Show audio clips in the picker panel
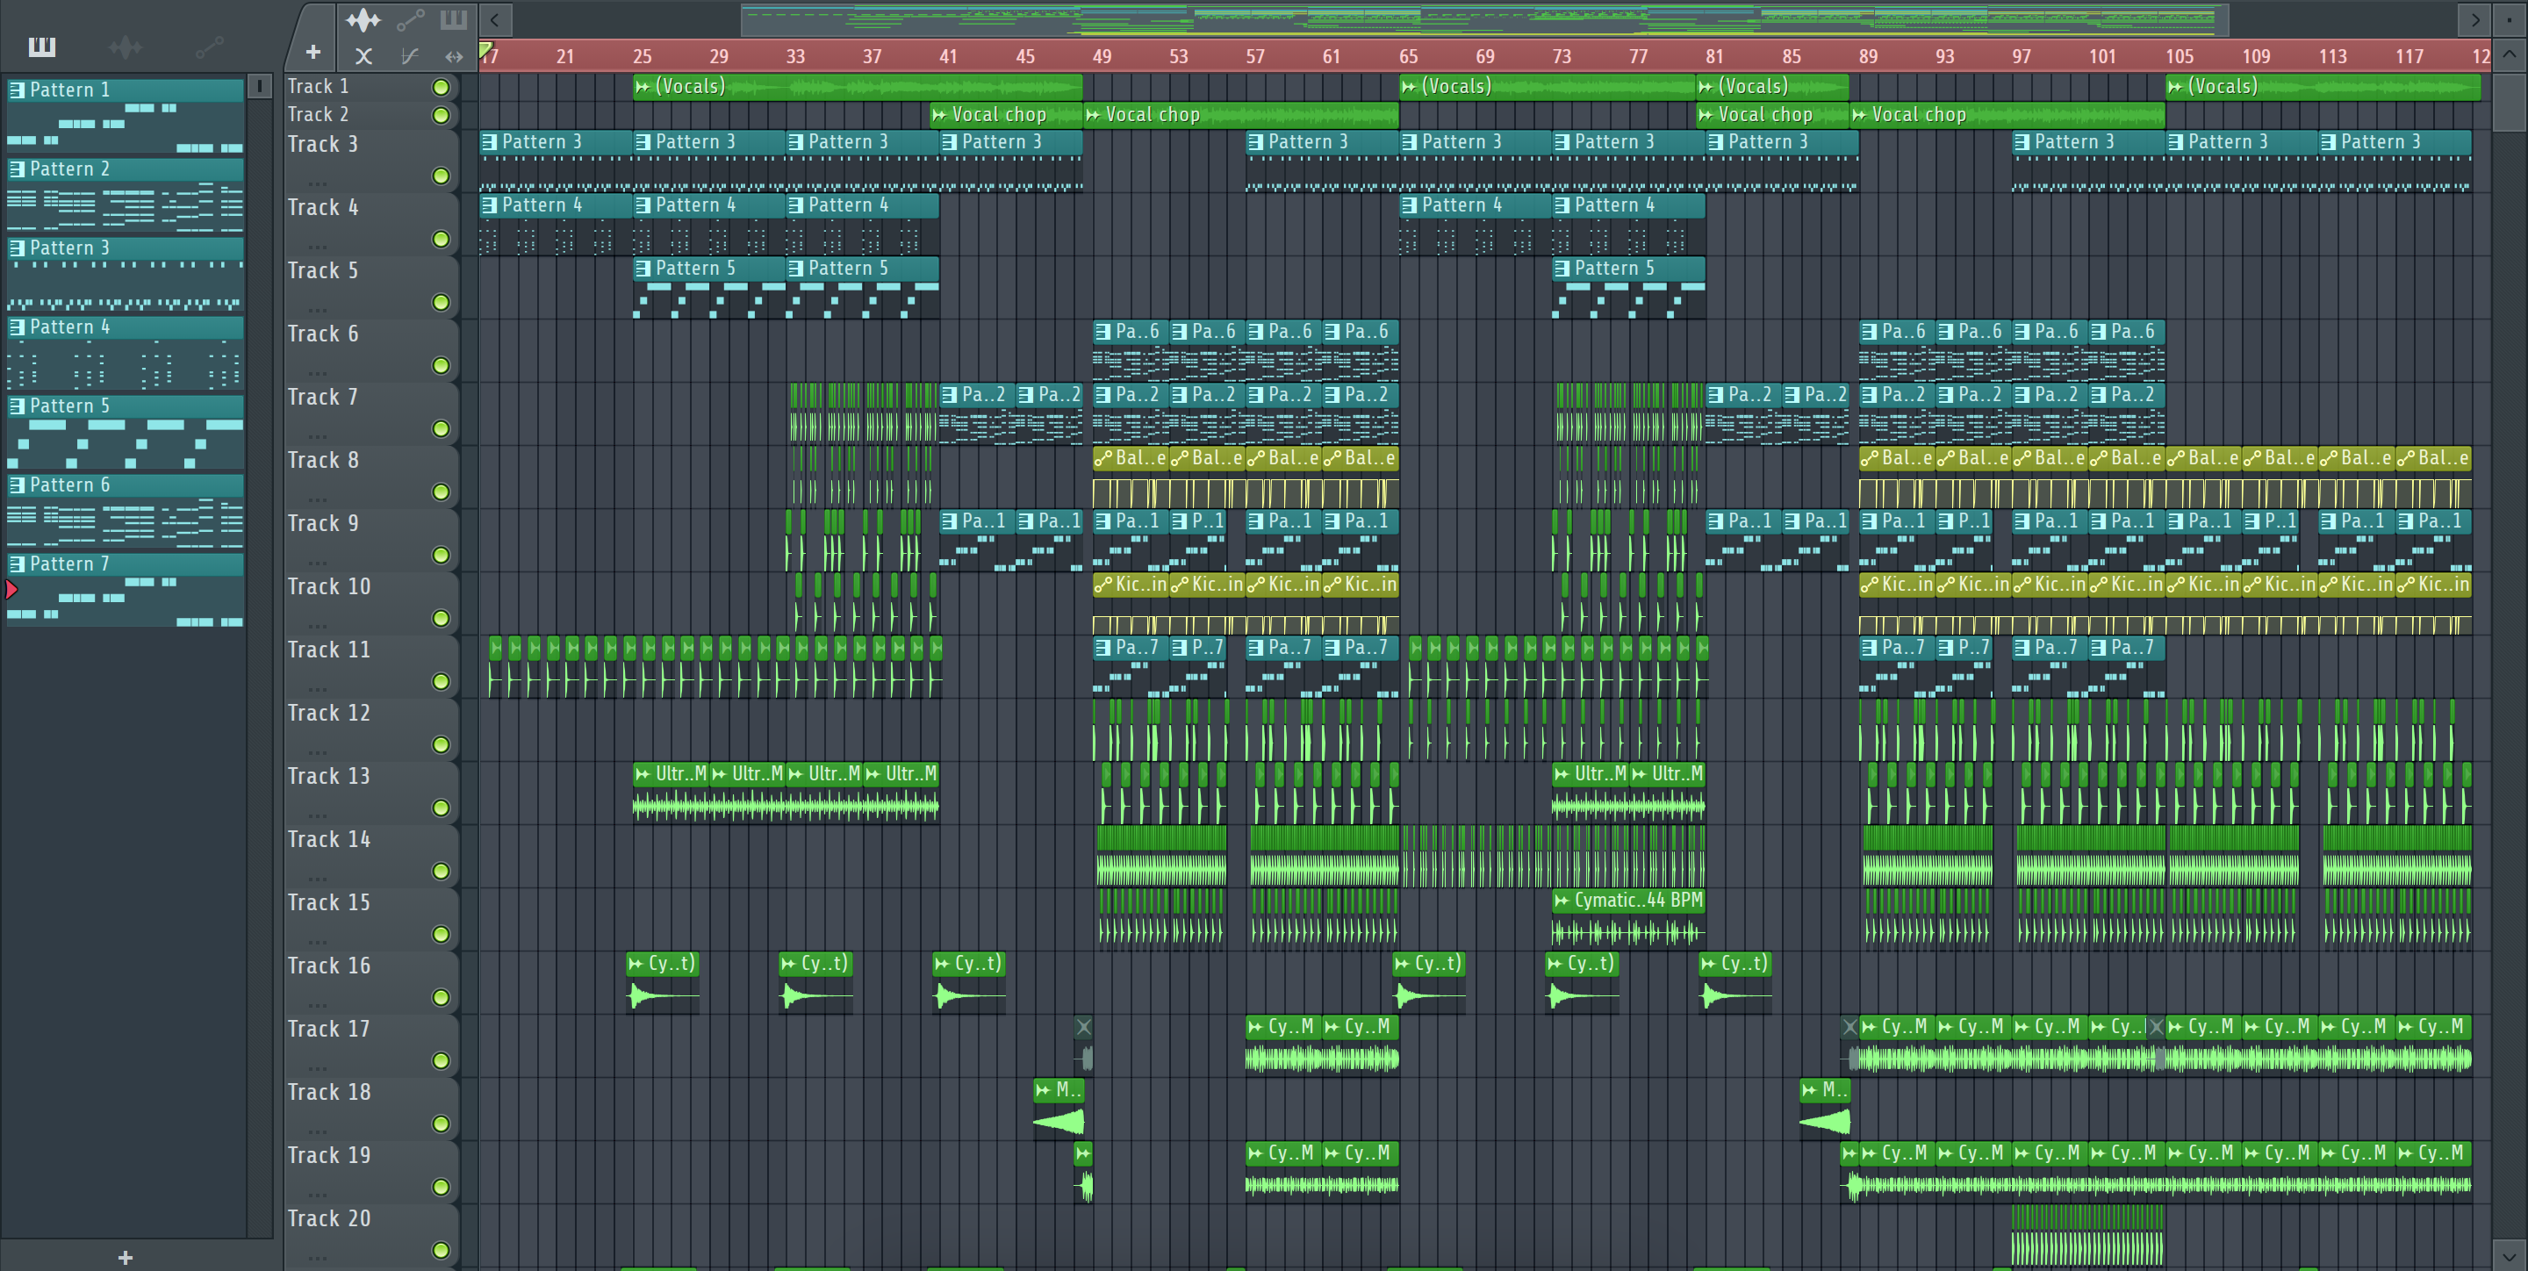The width and height of the screenshot is (2528, 1271). pyautogui.click(x=126, y=47)
